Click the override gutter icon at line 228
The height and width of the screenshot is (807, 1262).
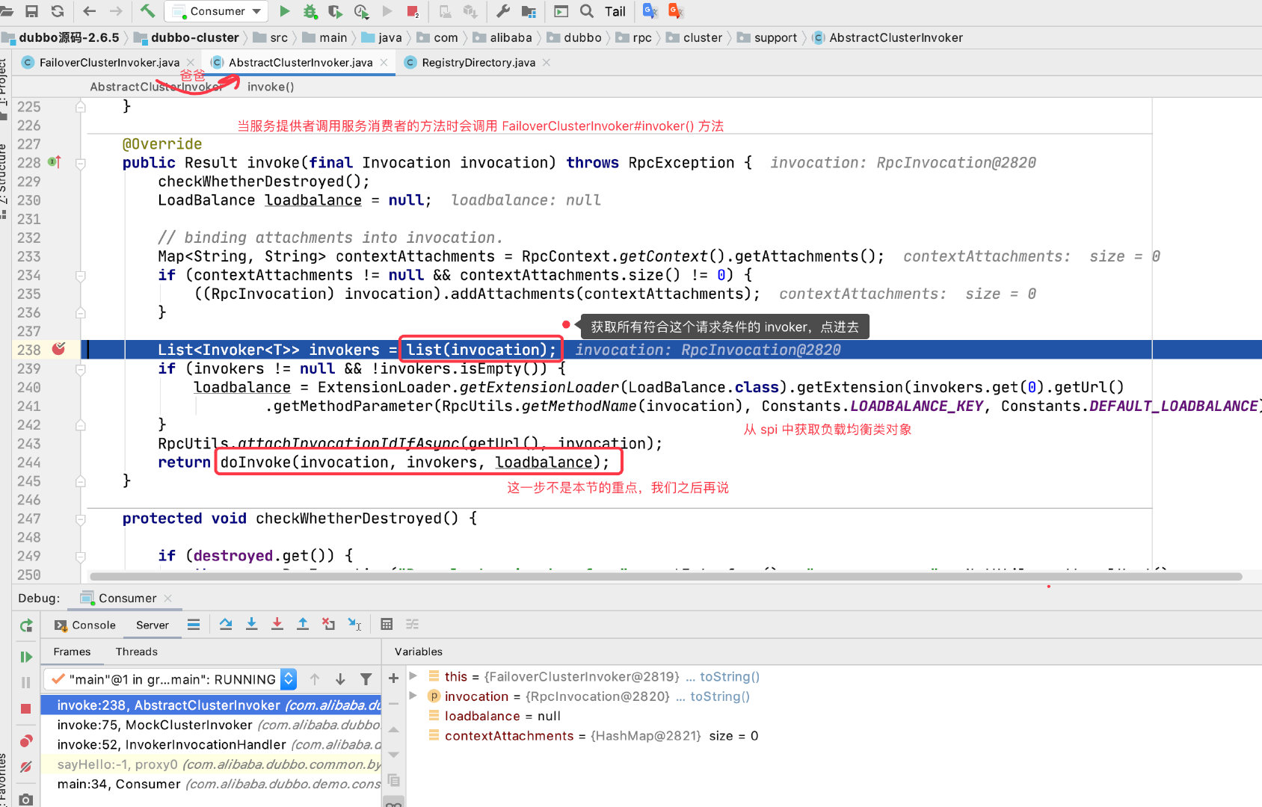(x=55, y=162)
